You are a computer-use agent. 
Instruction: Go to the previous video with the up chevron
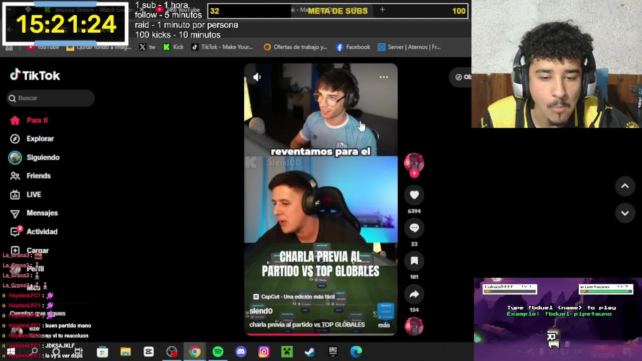click(625, 186)
